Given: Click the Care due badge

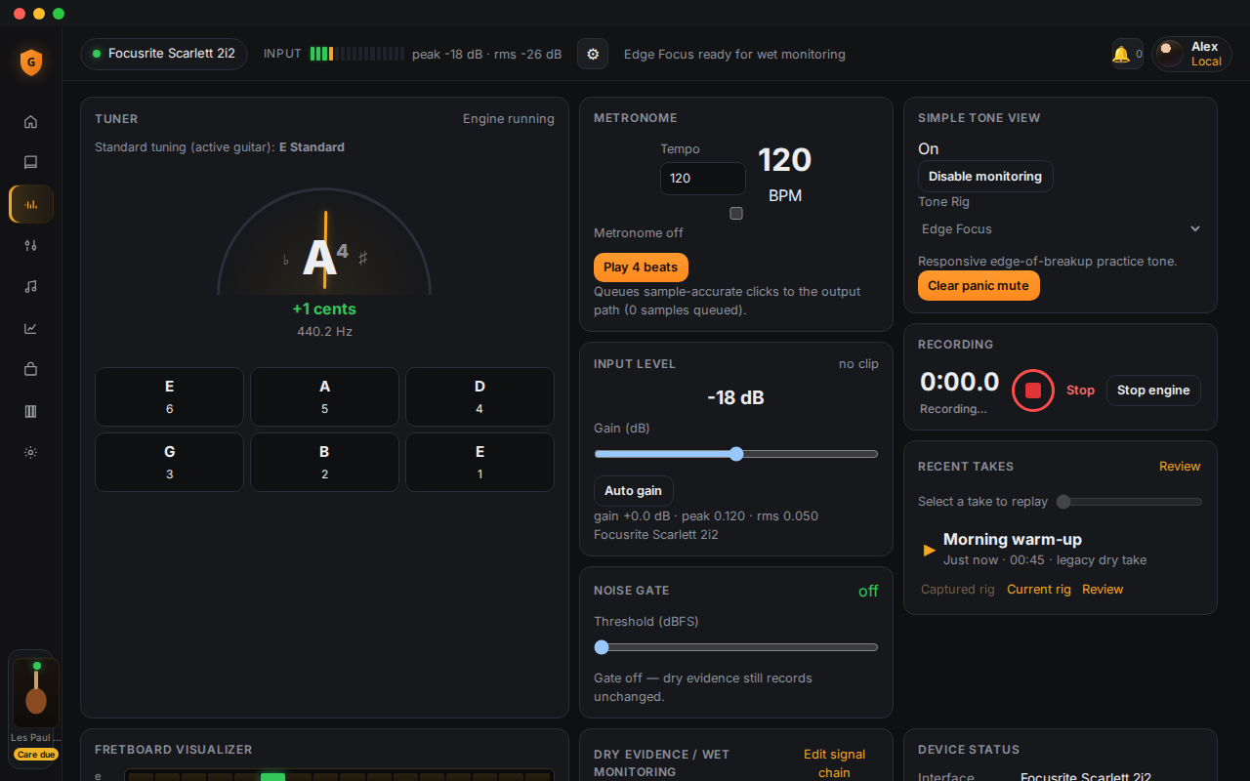Looking at the screenshot, I should tap(36, 755).
